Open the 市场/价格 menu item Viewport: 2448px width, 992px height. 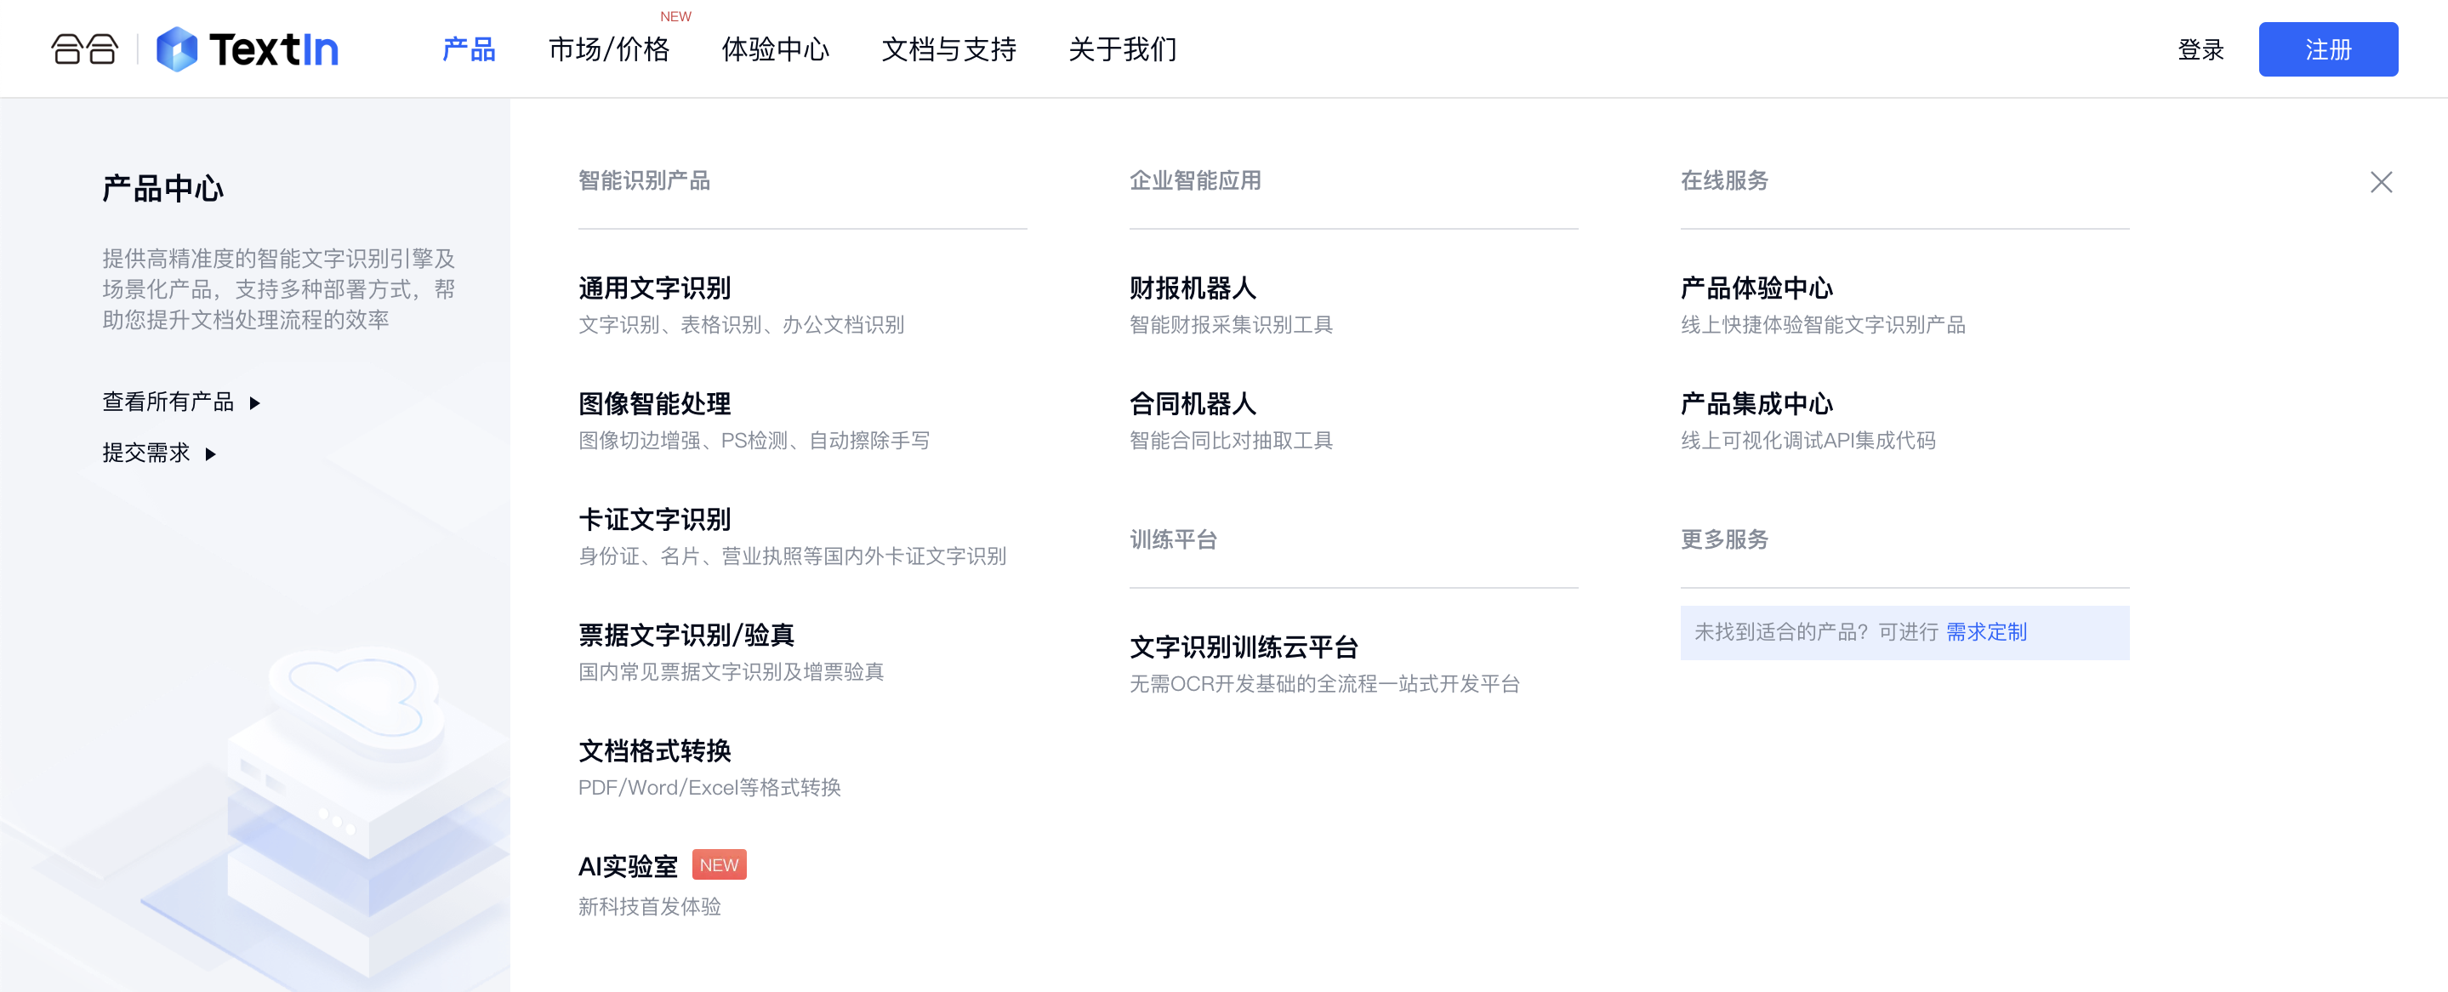tap(608, 49)
